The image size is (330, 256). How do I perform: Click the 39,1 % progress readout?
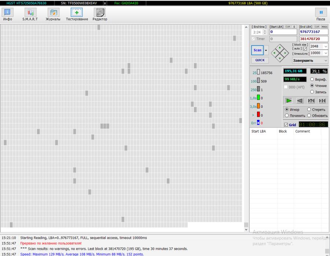(319, 71)
